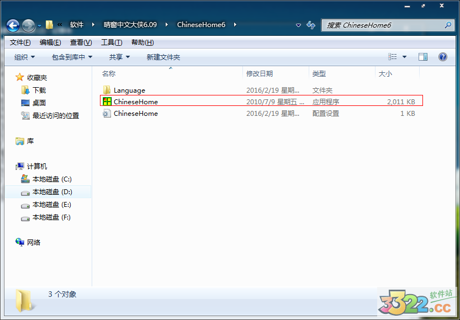Click the 下载 folder icon
This screenshot has height=320, width=460.
[25, 90]
